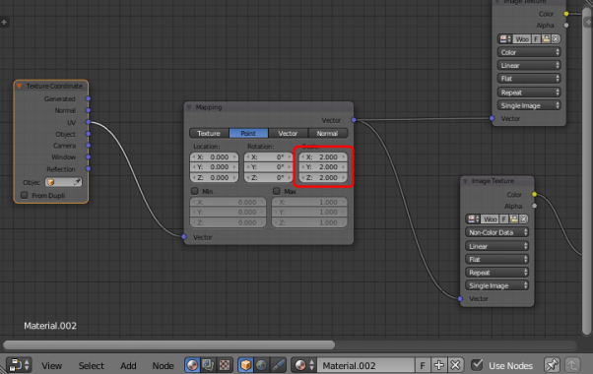Select the Shader nodes tree type icon
The width and height of the screenshot is (593, 374).
[192, 365]
